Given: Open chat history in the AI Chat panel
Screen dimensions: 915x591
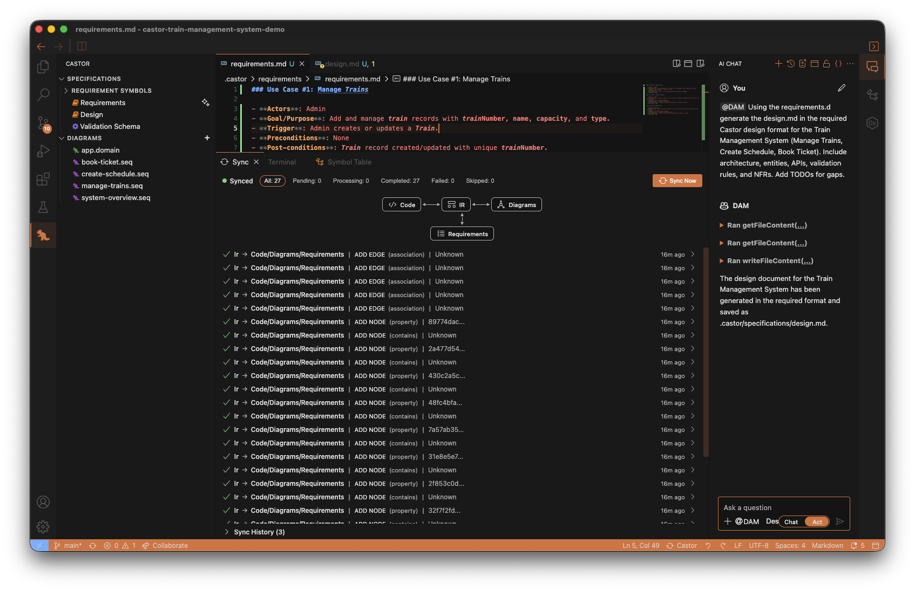Looking at the screenshot, I should pos(791,64).
